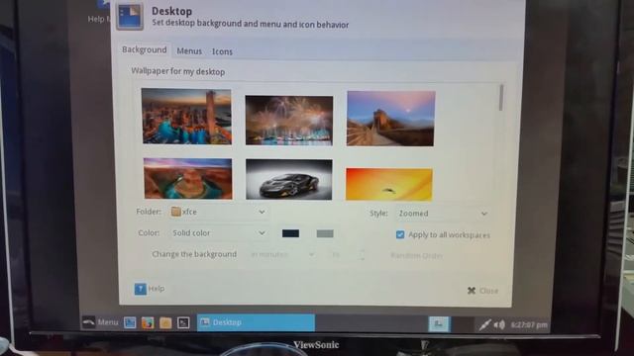
Task: Open the file manager folder icon in the panel
Action: 165,323
